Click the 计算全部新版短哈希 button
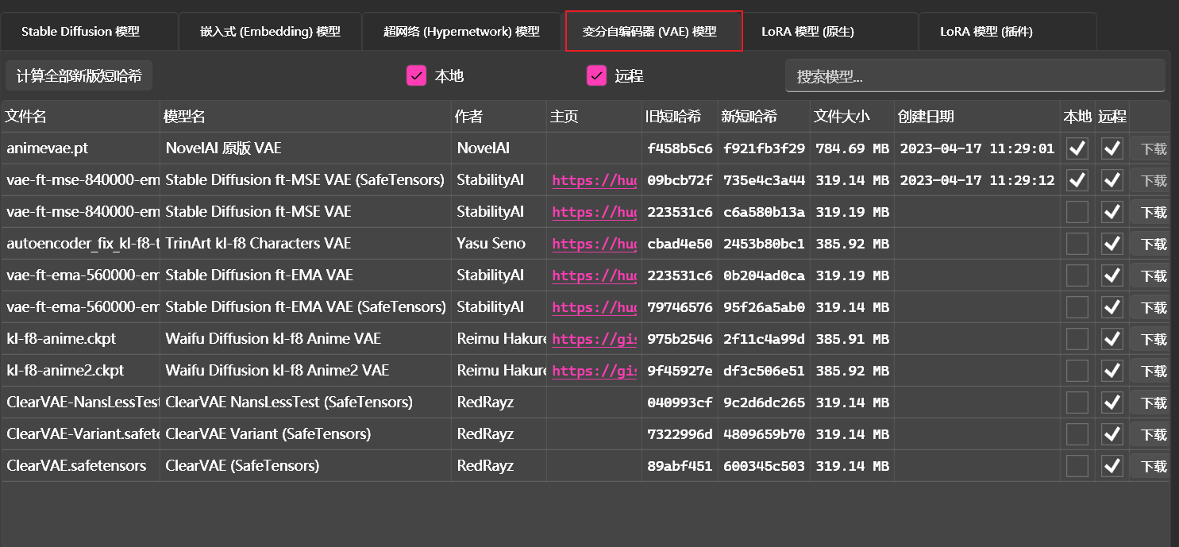This screenshot has width=1179, height=547. [79, 76]
